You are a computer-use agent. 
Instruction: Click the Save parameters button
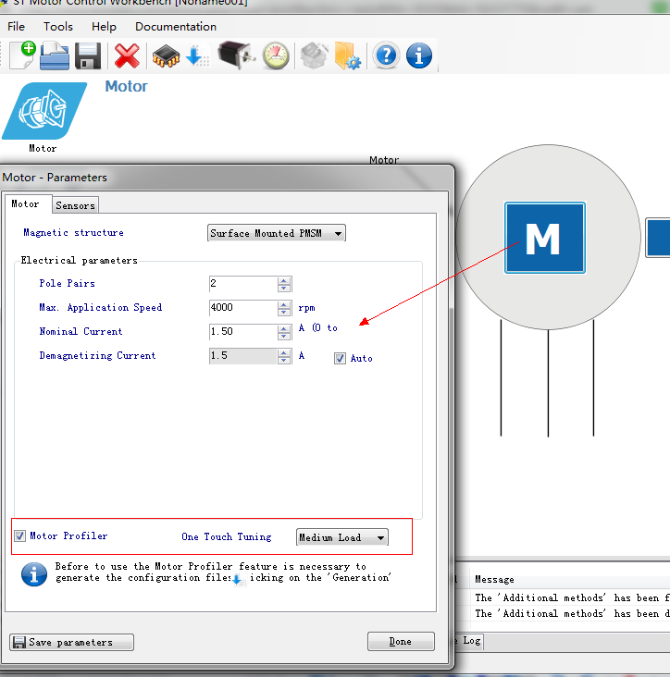71,642
